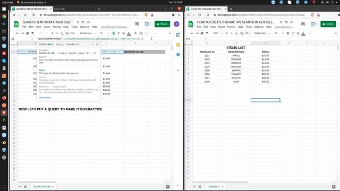Open Activities overview in top bar
340x191 pixels.
(x=7, y=2)
